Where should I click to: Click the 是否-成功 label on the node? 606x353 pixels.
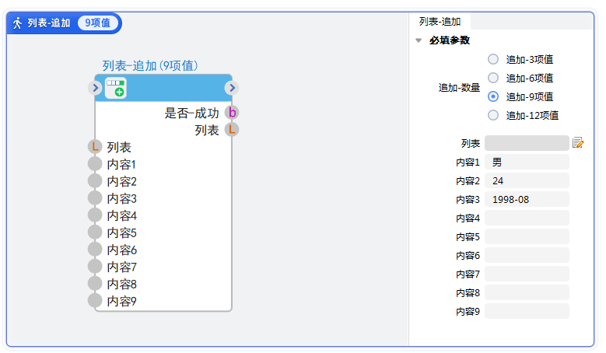point(191,113)
